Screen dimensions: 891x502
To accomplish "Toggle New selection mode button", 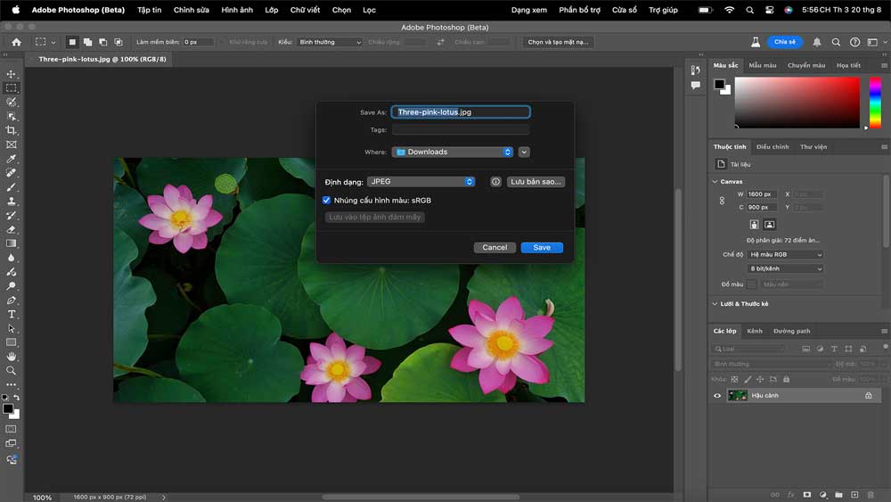I will tap(72, 42).
